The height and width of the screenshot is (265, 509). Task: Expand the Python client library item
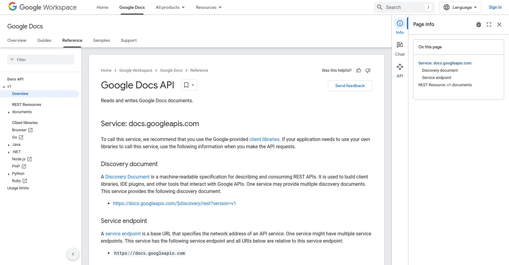(x=9, y=174)
